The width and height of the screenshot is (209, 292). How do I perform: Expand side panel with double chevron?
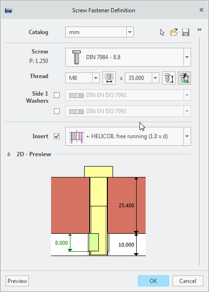pyautogui.click(x=200, y=29)
